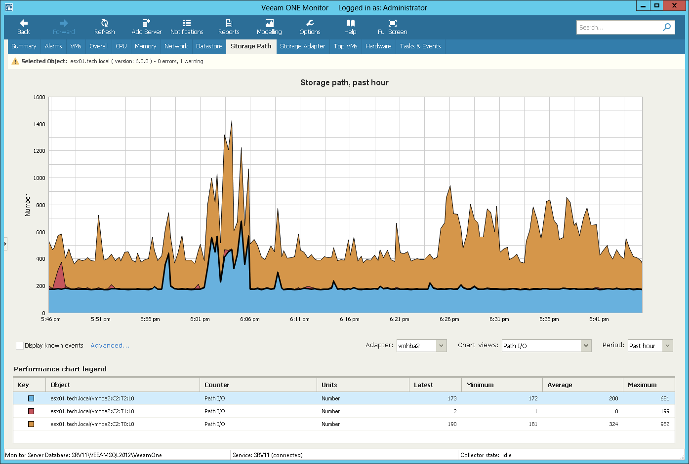This screenshot has height=464, width=689.
Task: Open the Help book icon
Action: (350, 23)
